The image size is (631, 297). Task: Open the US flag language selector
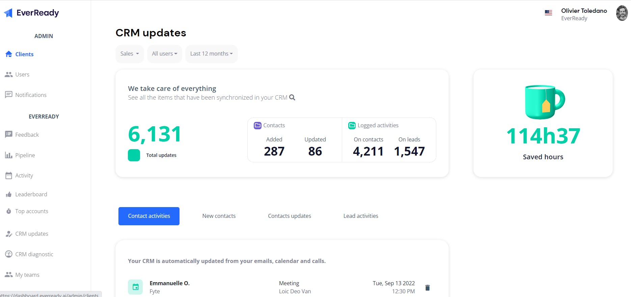click(548, 13)
